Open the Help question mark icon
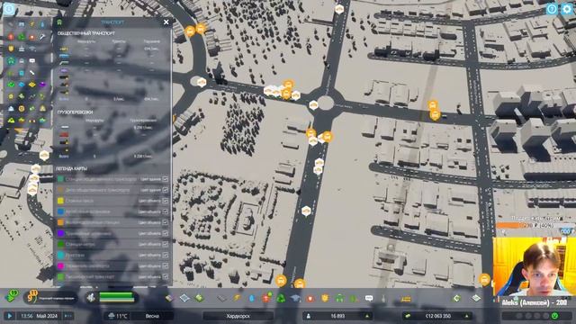This screenshot has width=576, height=324. 552,9
